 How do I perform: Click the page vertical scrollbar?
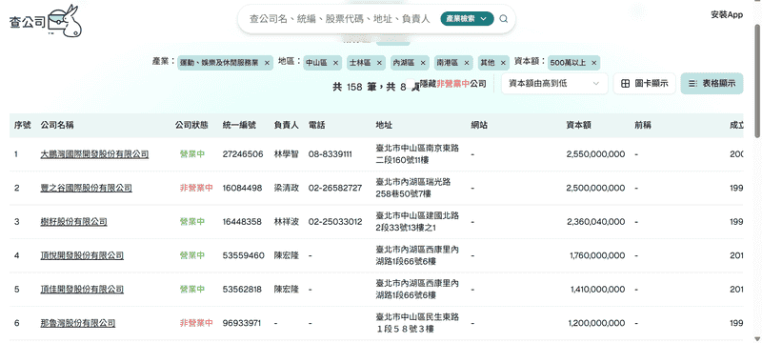[757, 80]
